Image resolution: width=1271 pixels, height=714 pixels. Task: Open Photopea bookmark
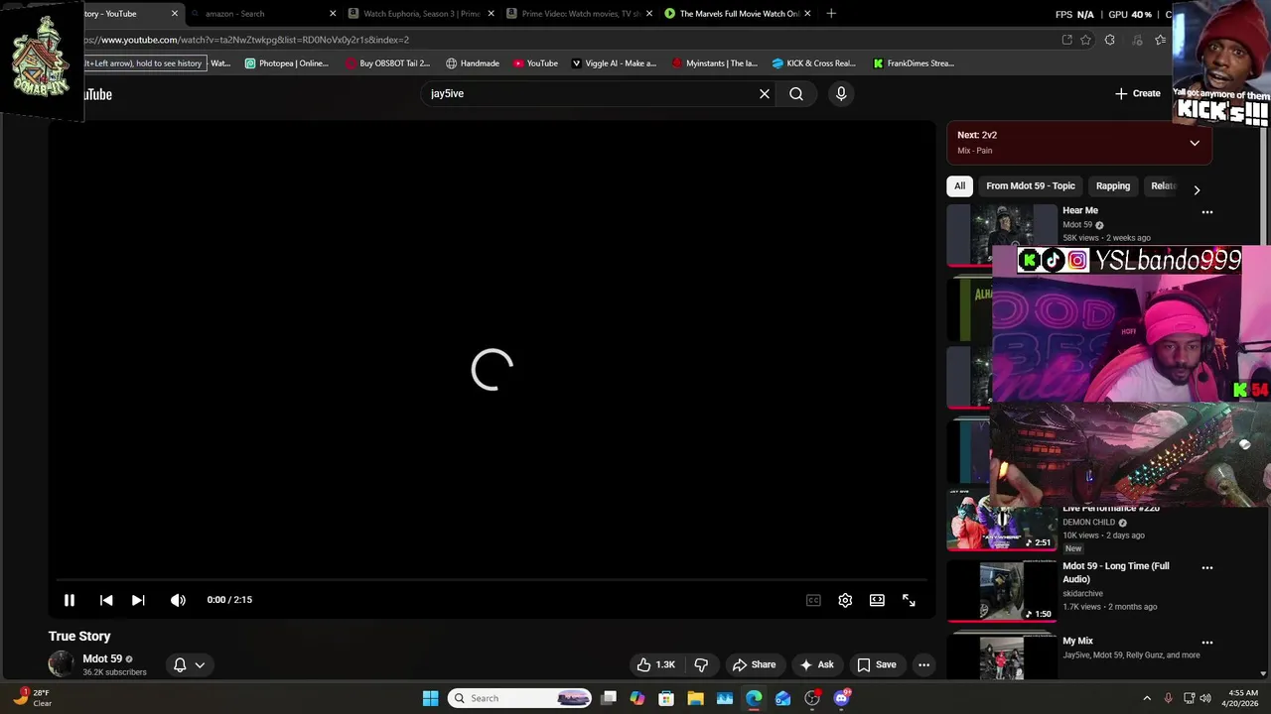click(287, 63)
